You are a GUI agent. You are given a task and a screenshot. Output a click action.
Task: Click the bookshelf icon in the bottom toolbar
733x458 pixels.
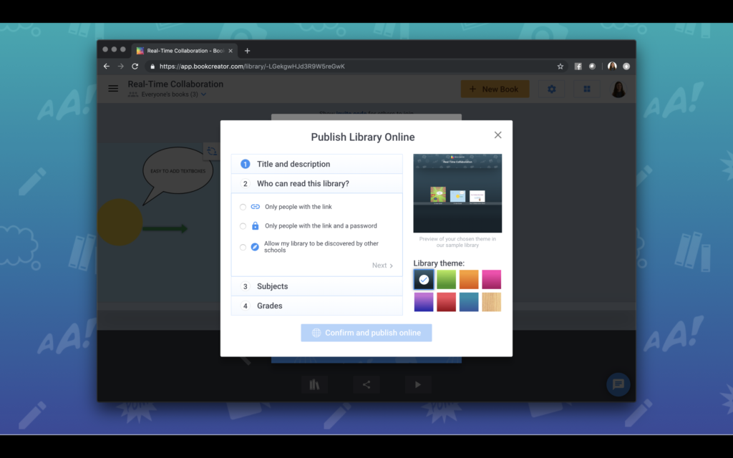[315, 384]
